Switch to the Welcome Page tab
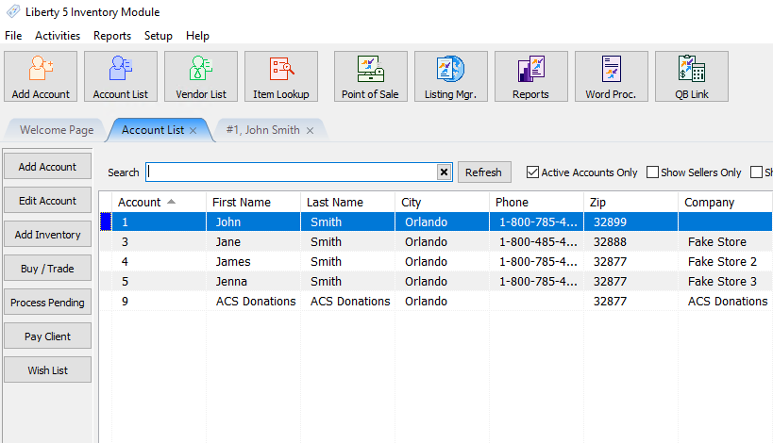The image size is (773, 443). tap(57, 130)
